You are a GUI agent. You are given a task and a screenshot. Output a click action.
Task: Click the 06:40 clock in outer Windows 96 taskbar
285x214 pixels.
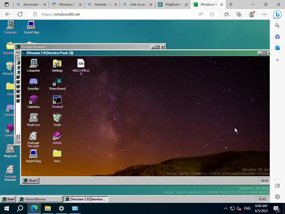[262, 199]
